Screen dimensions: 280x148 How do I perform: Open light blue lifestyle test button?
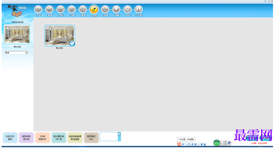(x=10, y=138)
